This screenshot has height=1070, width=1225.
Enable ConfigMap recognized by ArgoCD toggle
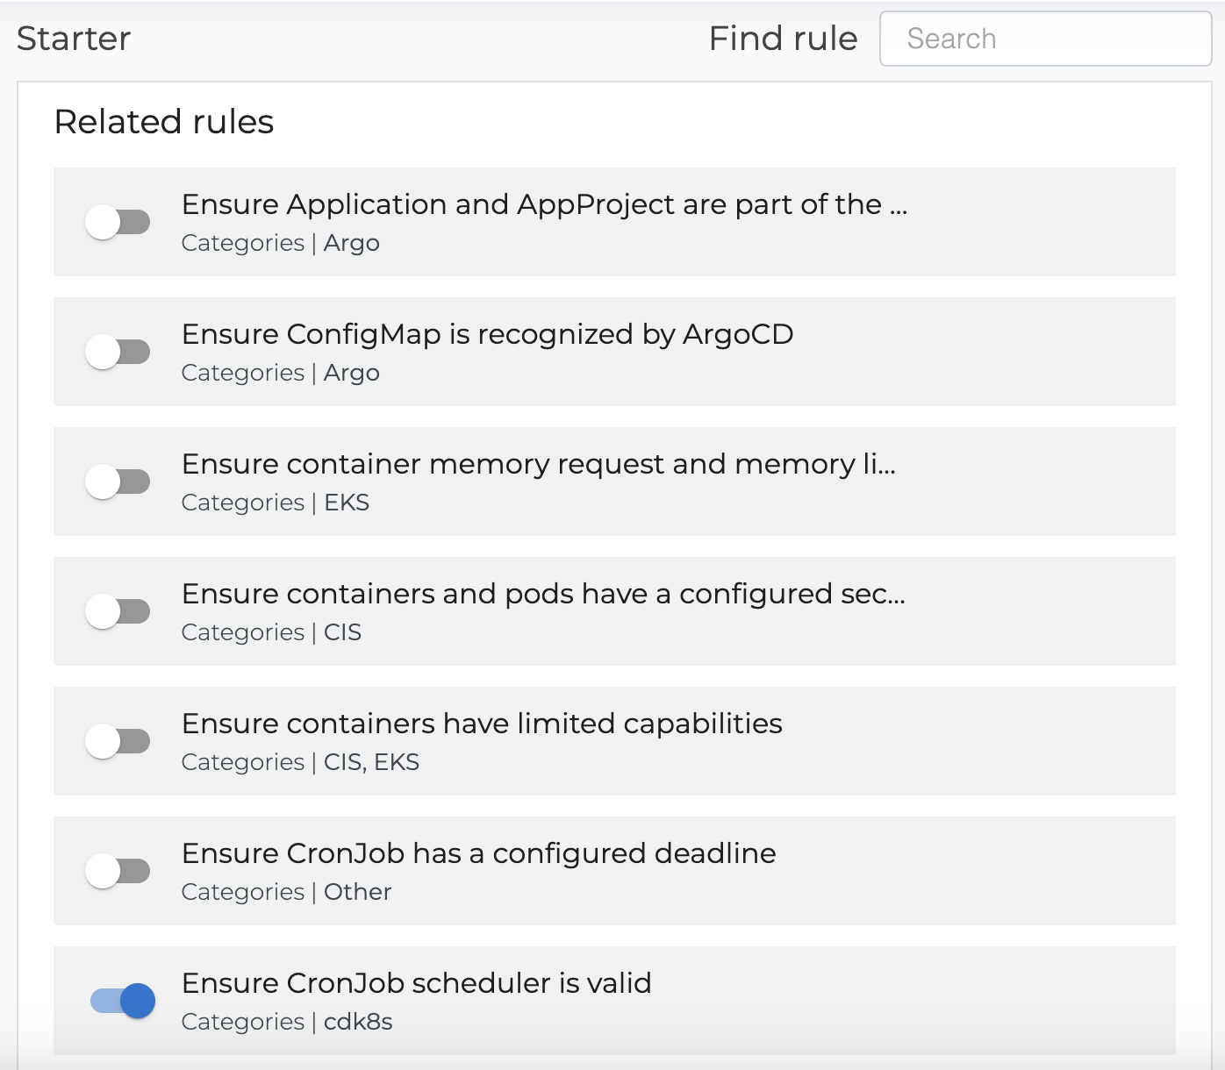point(118,352)
